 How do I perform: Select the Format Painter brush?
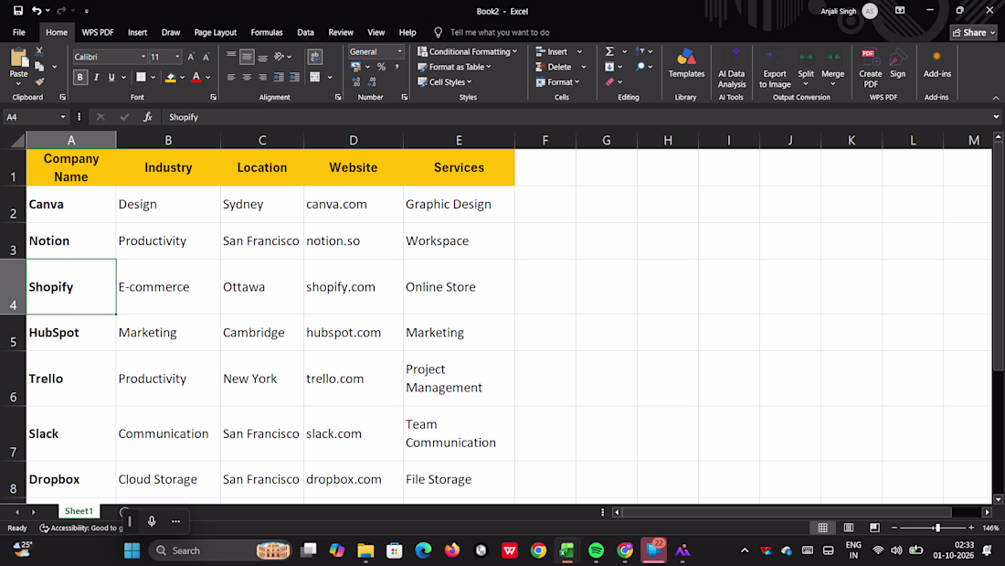39,81
